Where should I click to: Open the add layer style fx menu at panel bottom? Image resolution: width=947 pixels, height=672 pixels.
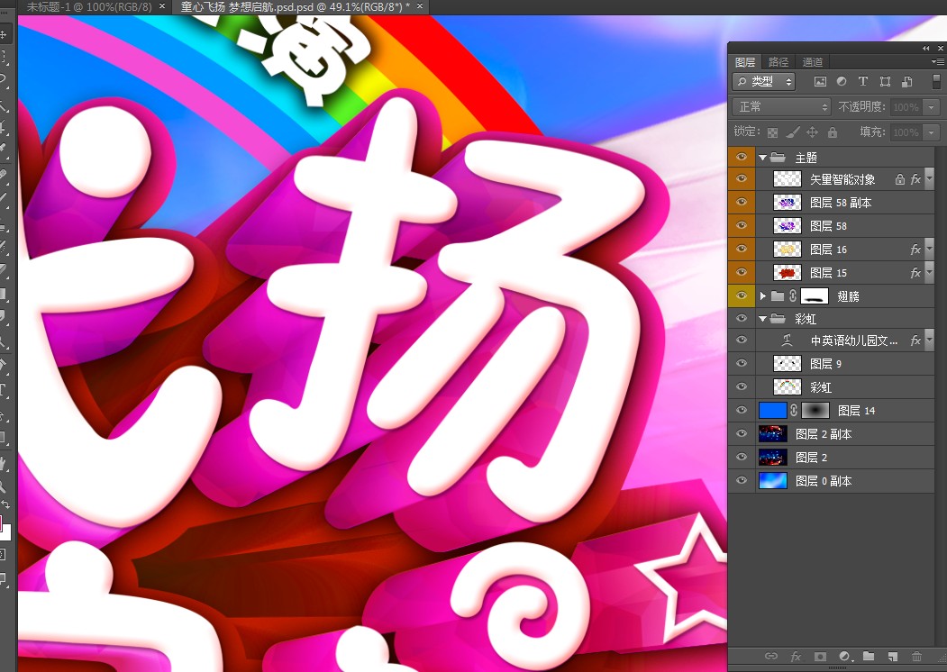[x=796, y=657]
